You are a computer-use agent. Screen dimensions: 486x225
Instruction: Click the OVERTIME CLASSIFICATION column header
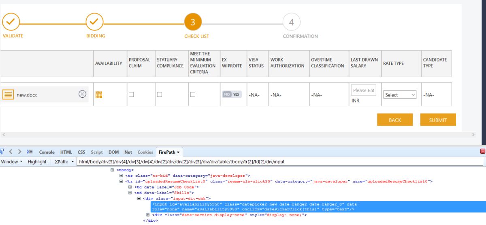click(328, 63)
